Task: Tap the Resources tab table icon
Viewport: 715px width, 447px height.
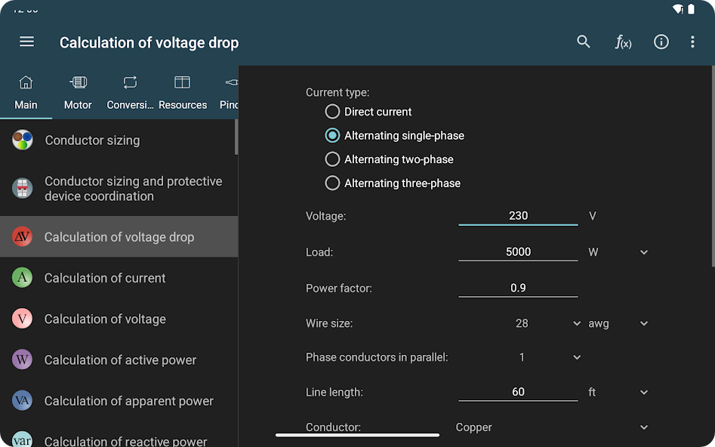Action: tap(183, 82)
